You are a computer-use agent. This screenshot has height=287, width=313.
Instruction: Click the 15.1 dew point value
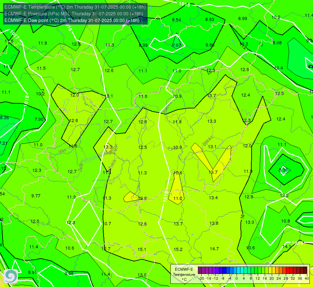pos(142,249)
